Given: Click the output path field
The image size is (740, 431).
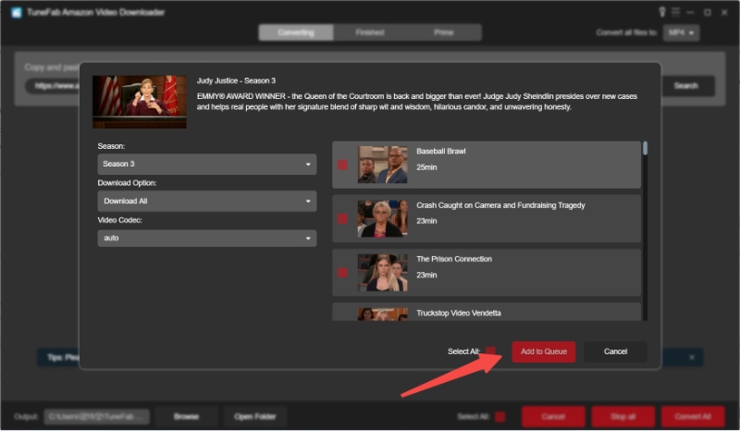Looking at the screenshot, I should (97, 416).
